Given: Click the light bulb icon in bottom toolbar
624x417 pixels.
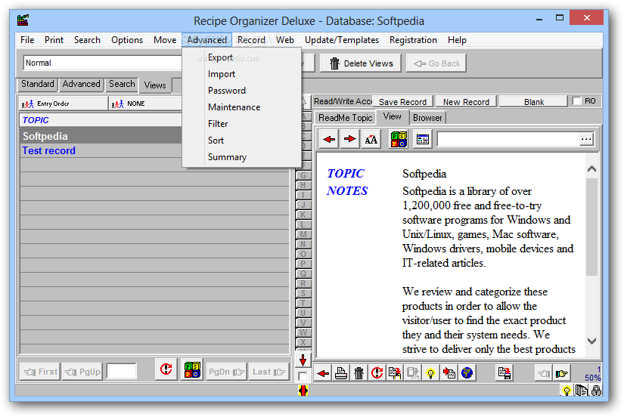Looking at the screenshot, I should pos(430,373).
